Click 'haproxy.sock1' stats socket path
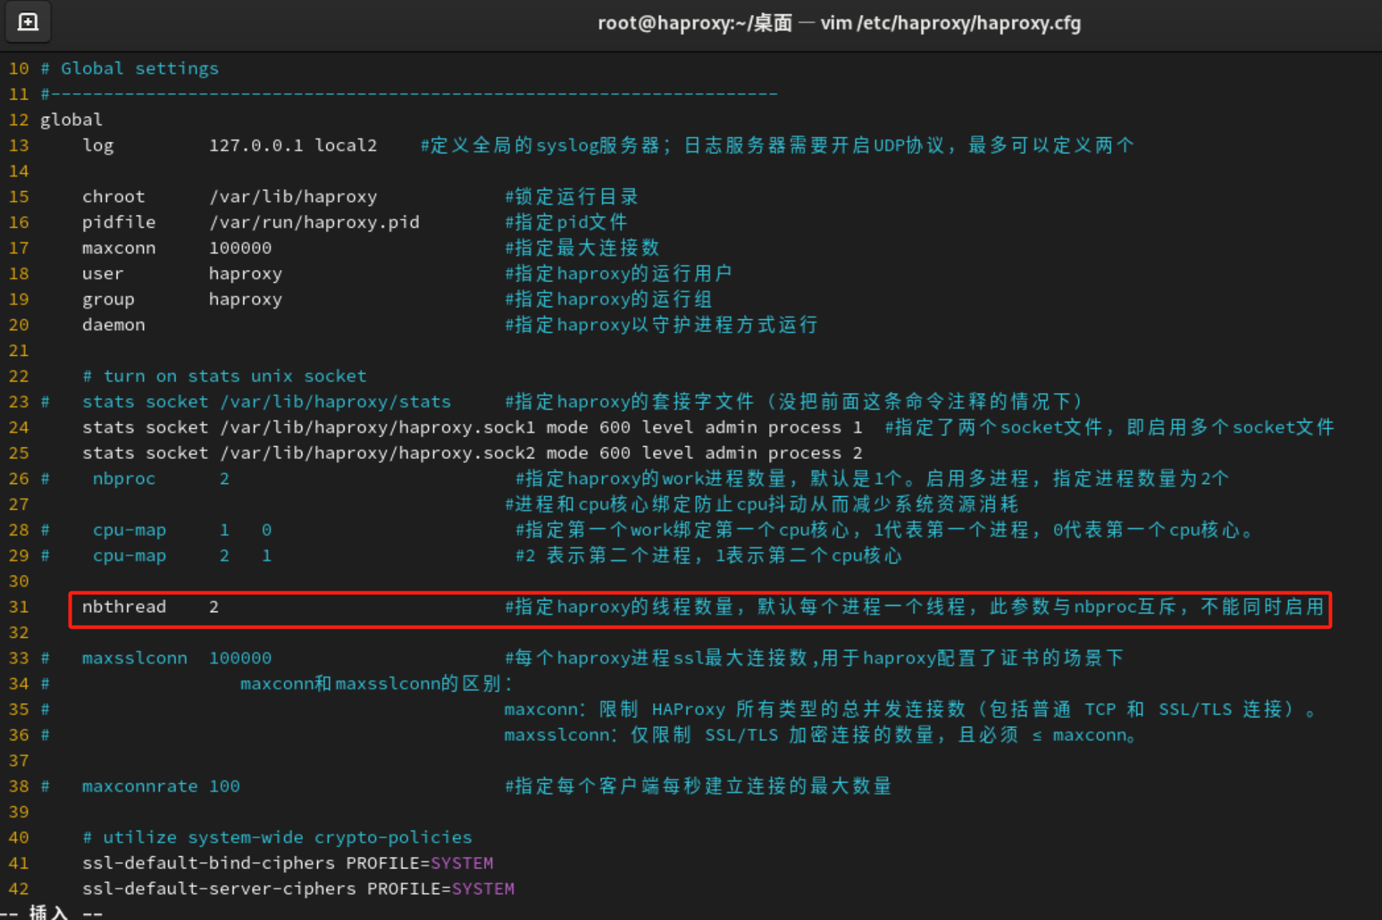This screenshot has width=1382, height=920. (x=377, y=427)
